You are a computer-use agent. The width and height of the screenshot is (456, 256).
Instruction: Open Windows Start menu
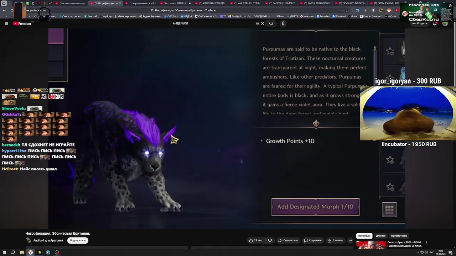pyautogui.click(x=4, y=252)
